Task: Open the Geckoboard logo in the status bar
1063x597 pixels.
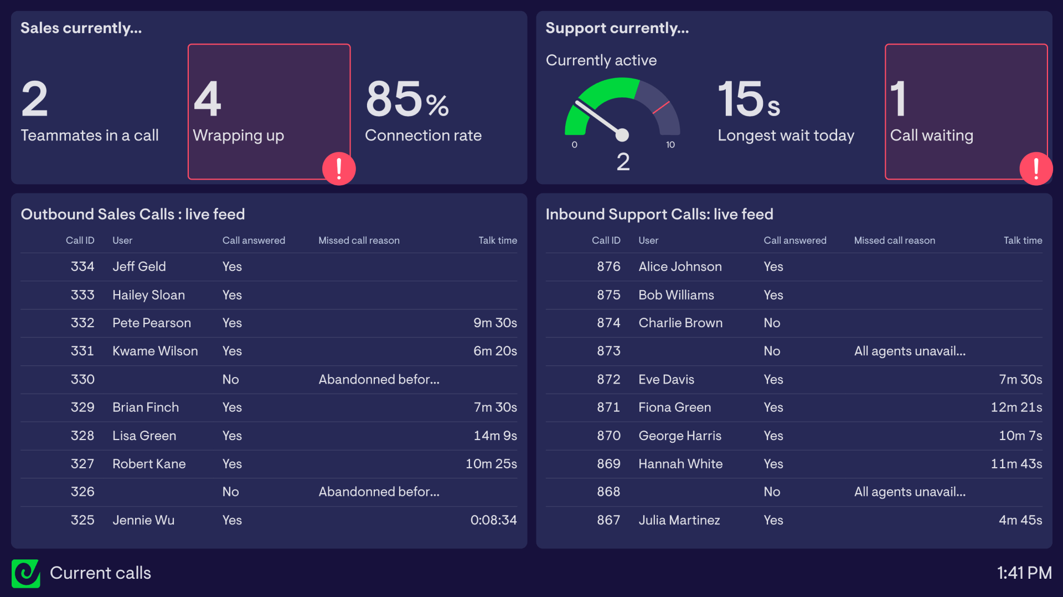Action: [x=26, y=574]
